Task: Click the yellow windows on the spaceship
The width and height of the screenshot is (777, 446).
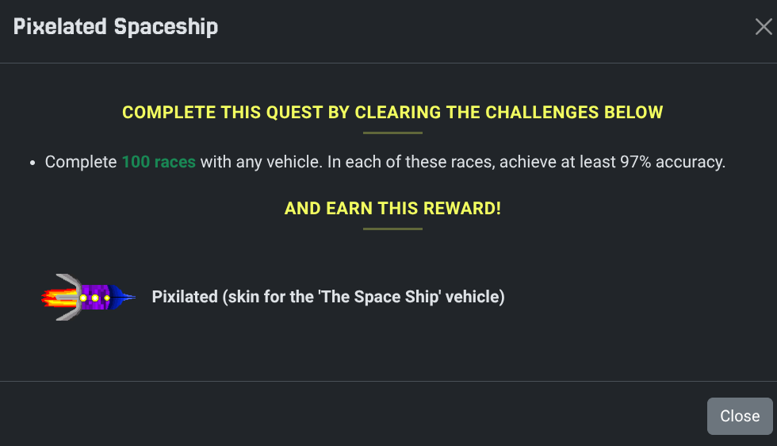Action: point(94,298)
